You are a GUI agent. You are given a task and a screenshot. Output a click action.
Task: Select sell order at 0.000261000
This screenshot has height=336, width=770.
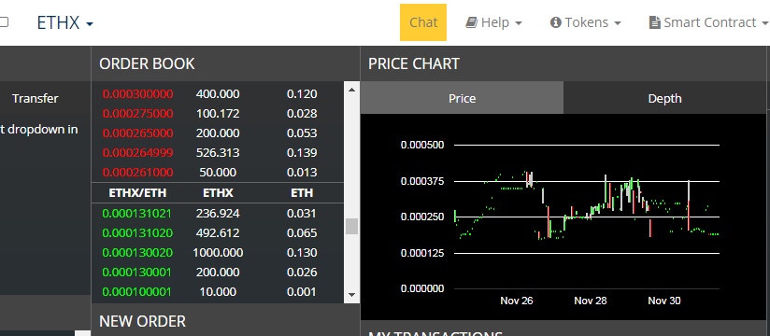[218, 172]
